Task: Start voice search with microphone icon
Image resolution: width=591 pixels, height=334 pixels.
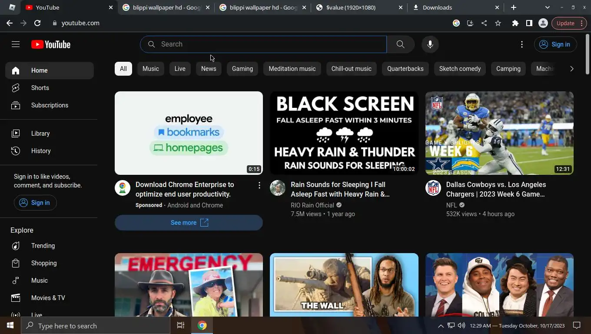Action: [x=430, y=44]
